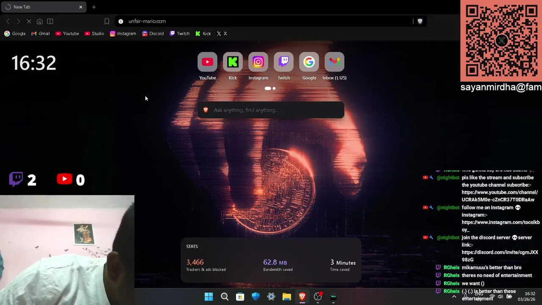Open Brave Shields panel
The width and height of the screenshot is (542, 305).
pyautogui.click(x=420, y=21)
